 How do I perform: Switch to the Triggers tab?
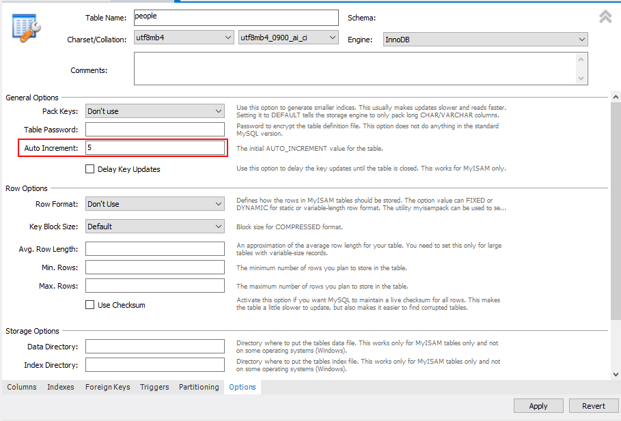(154, 387)
